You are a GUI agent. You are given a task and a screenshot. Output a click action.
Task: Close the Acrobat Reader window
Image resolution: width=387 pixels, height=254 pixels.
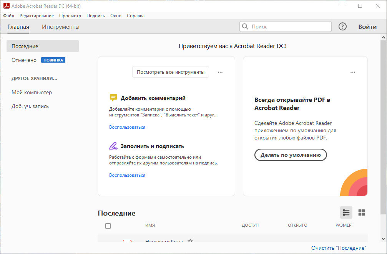pyautogui.click(x=378, y=6)
